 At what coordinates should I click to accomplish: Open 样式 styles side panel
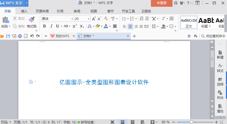220,68
